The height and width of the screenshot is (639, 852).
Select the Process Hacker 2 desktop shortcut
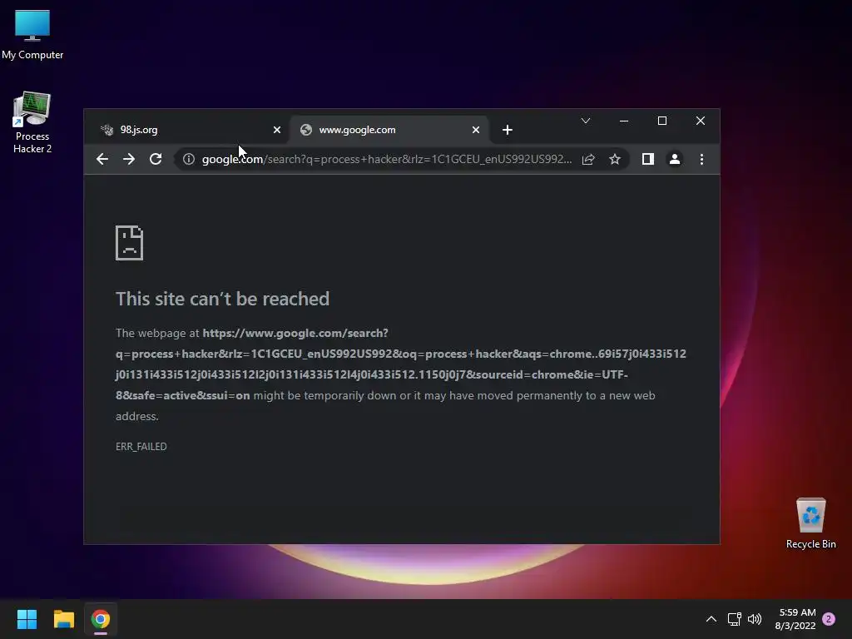pyautogui.click(x=32, y=123)
